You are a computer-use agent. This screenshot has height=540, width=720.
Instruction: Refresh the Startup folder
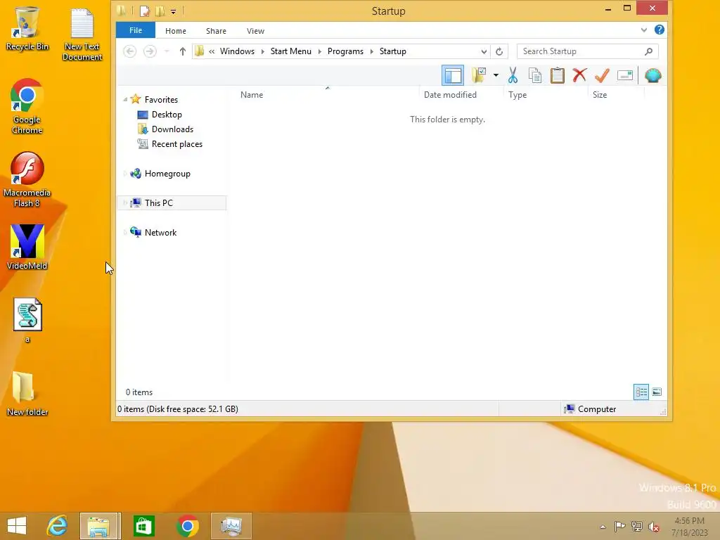[499, 51]
